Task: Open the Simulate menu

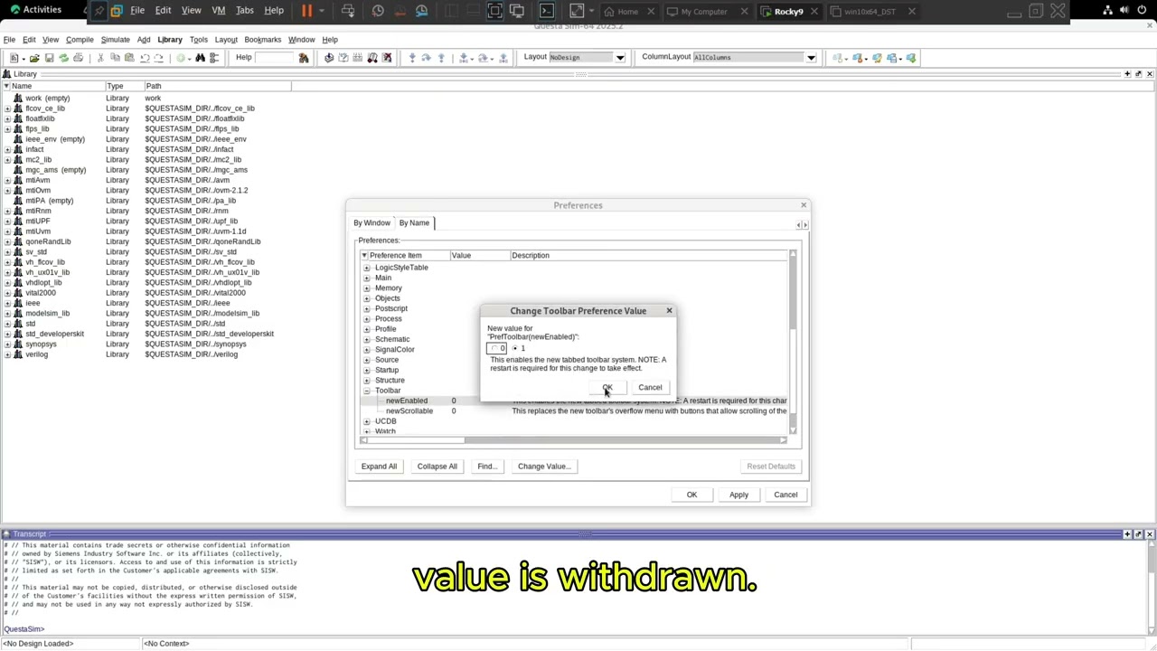Action: (x=115, y=40)
